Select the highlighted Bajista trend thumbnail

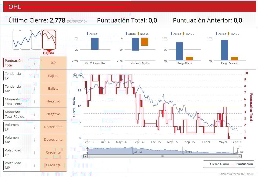pos(49,40)
